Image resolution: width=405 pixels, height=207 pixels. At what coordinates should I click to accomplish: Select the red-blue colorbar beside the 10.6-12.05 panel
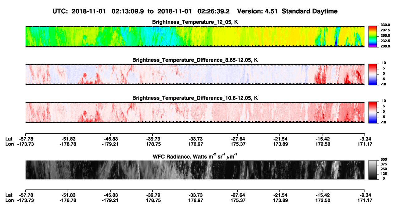[373, 112]
